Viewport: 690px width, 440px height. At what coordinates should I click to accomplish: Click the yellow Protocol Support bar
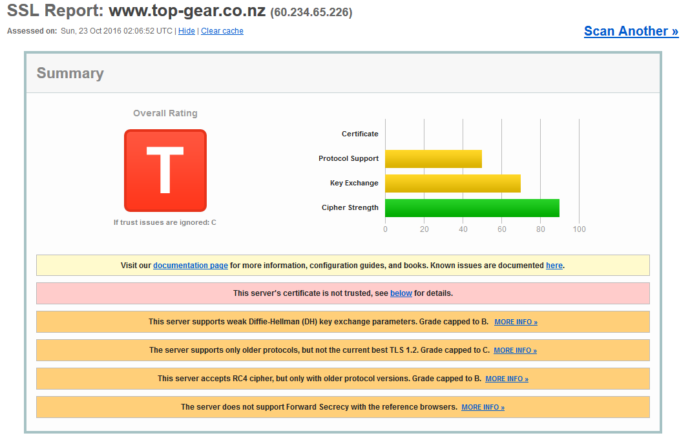(434, 159)
